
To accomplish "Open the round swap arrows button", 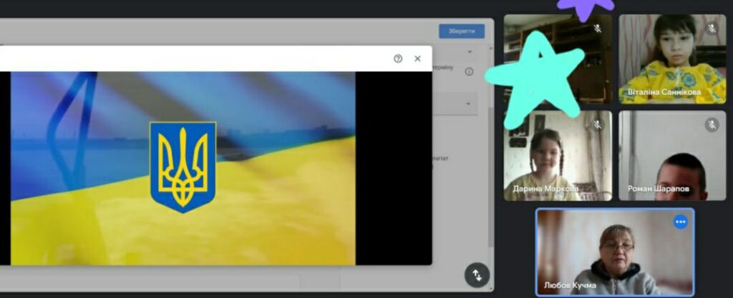I will click(477, 275).
